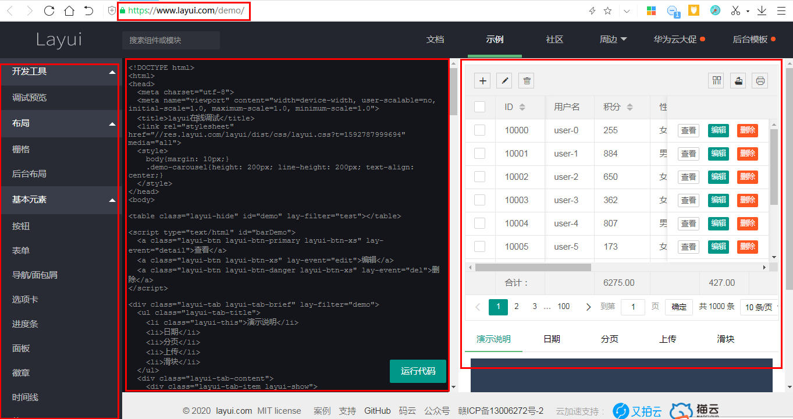Click the browser undo/restore arrow icon
793x419 pixels.
coord(88,10)
